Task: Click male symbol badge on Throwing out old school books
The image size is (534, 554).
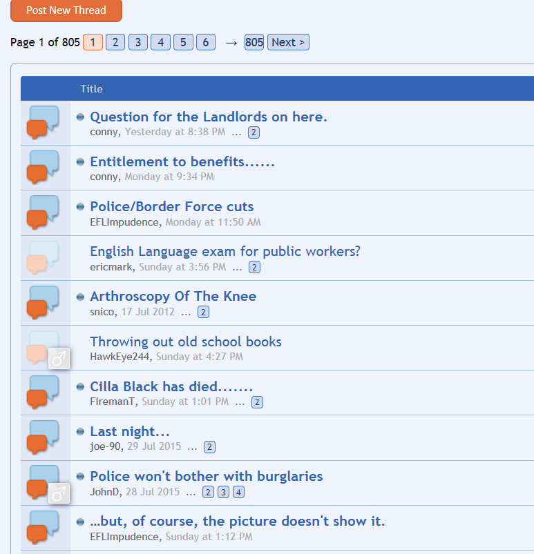Action: click(x=59, y=358)
